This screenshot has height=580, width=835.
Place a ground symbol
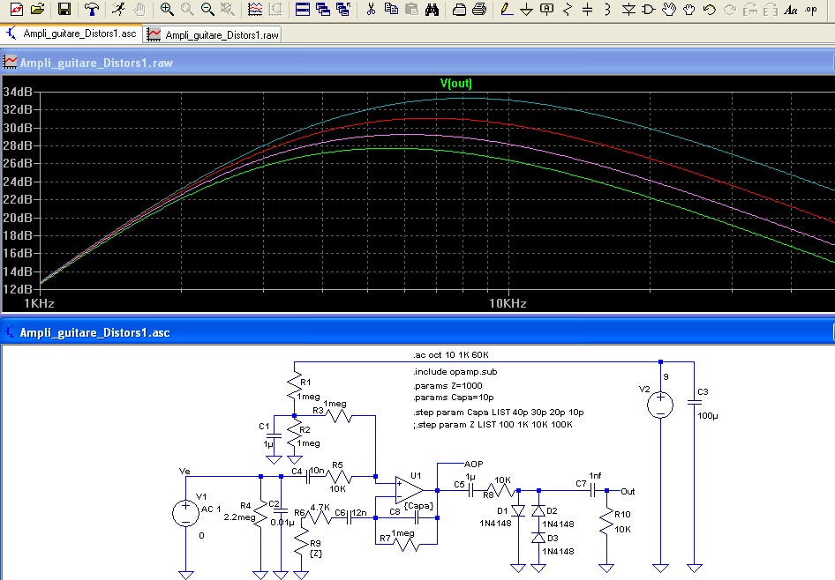click(527, 10)
